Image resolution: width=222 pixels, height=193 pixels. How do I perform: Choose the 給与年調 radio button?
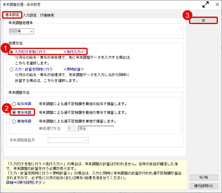[14, 104]
